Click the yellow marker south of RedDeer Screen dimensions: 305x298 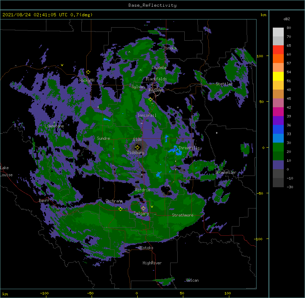point(150,99)
